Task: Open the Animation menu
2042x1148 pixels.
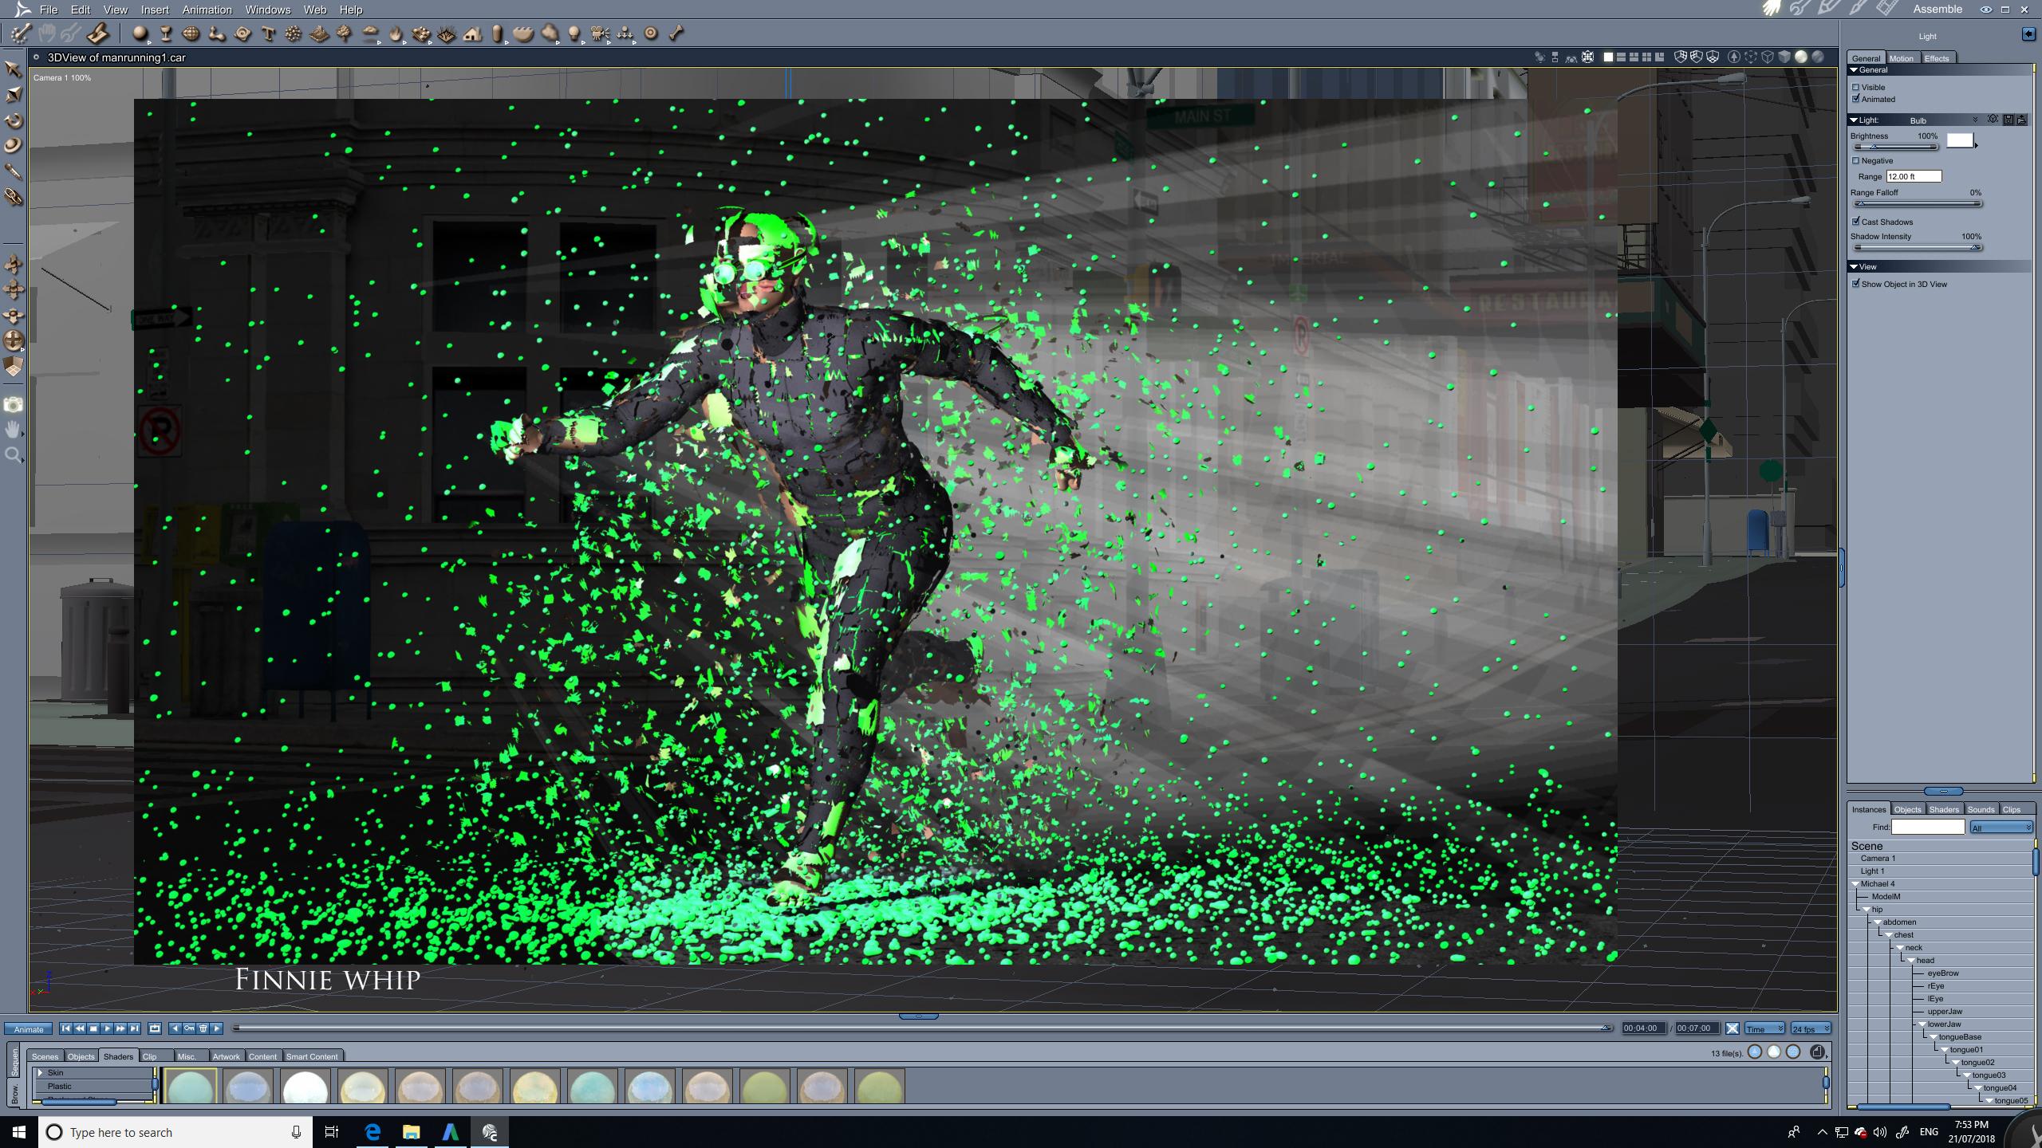Action: tap(207, 10)
